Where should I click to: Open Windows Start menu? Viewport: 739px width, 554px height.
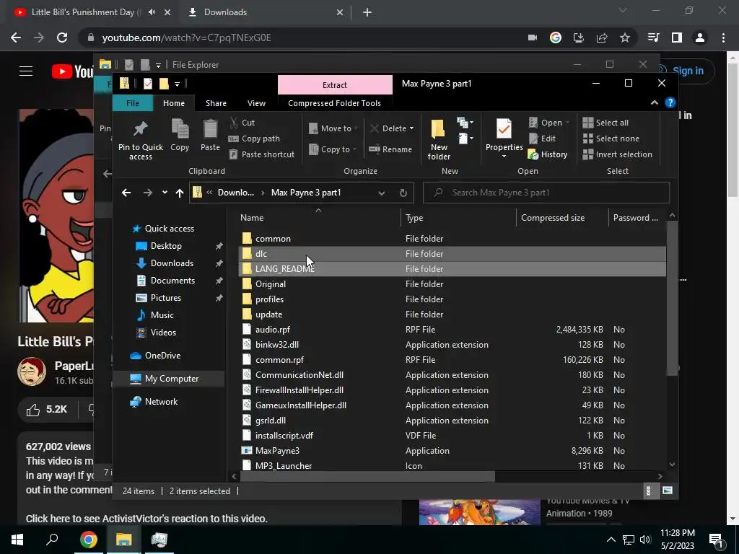pyautogui.click(x=17, y=540)
